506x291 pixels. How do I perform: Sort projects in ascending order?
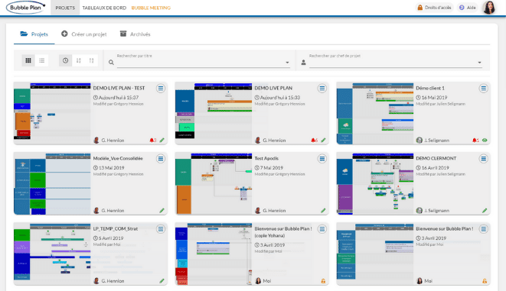click(x=92, y=60)
